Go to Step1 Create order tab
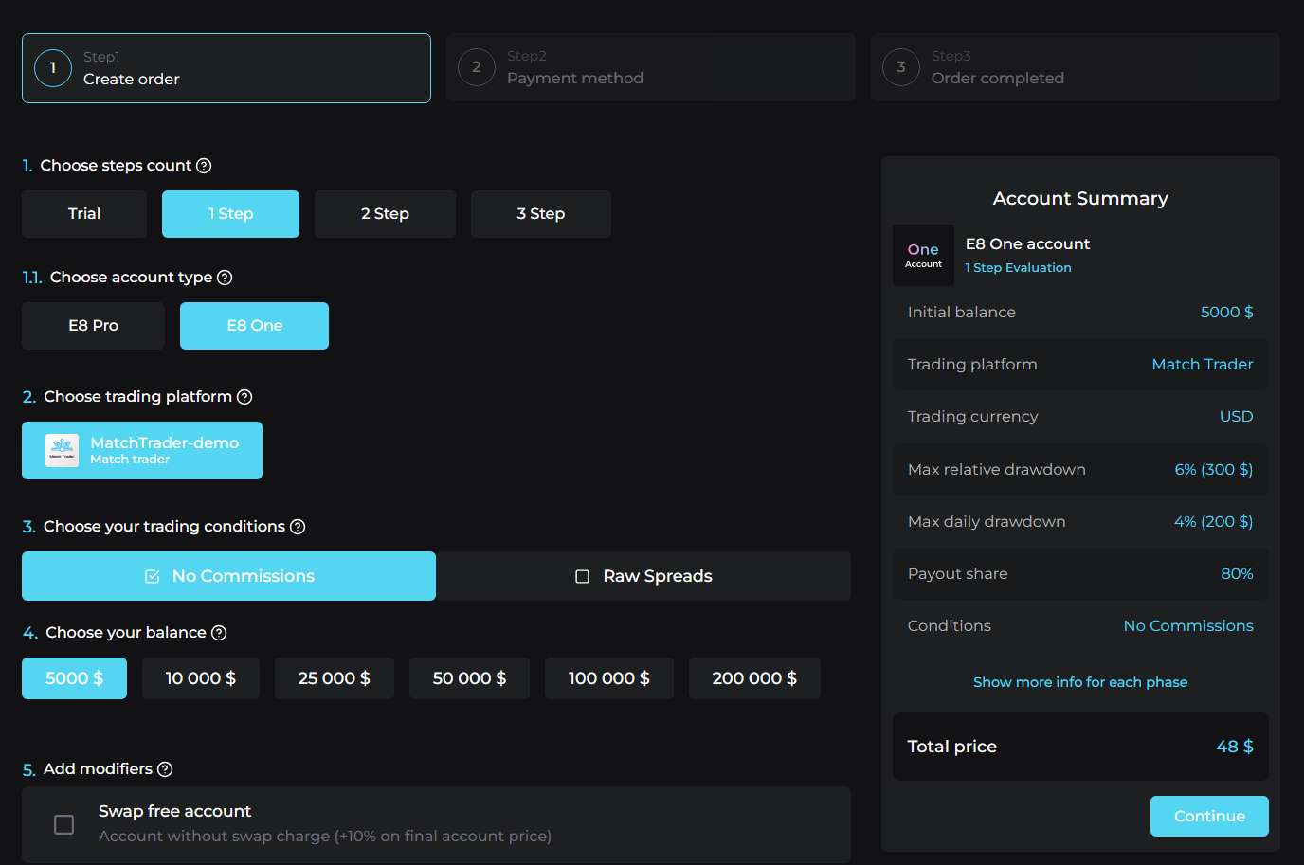 pos(226,68)
